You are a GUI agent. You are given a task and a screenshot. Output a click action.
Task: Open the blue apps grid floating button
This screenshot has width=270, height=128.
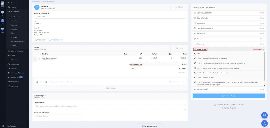pyautogui.click(x=264, y=115)
